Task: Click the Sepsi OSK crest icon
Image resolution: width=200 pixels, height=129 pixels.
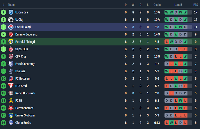Action: pyautogui.click(x=11, y=49)
